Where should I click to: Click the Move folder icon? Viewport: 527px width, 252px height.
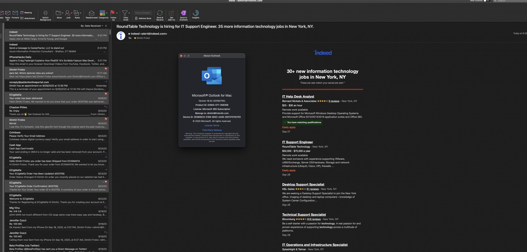click(x=58, y=13)
